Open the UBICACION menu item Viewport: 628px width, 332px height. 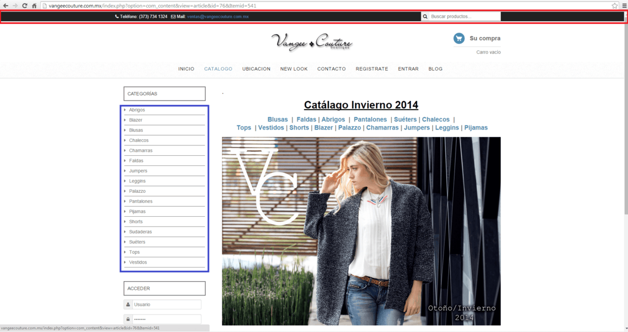tap(256, 69)
